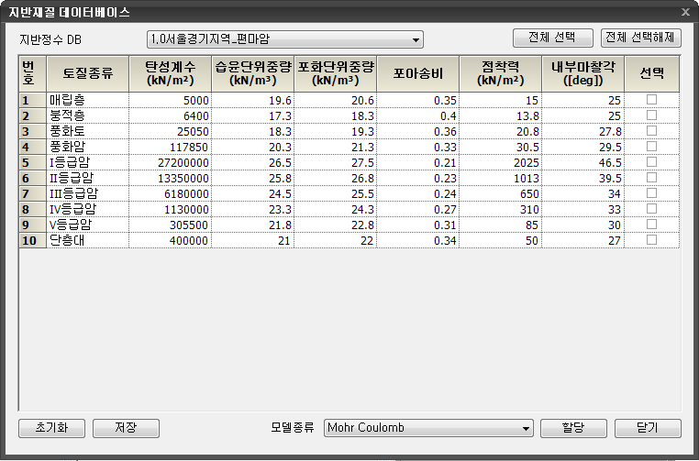Click the 전체 선택해제 button
The width and height of the screenshot is (699, 461).
pos(641,38)
